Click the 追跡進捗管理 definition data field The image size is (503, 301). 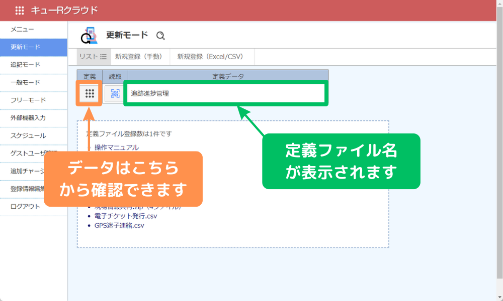click(226, 93)
